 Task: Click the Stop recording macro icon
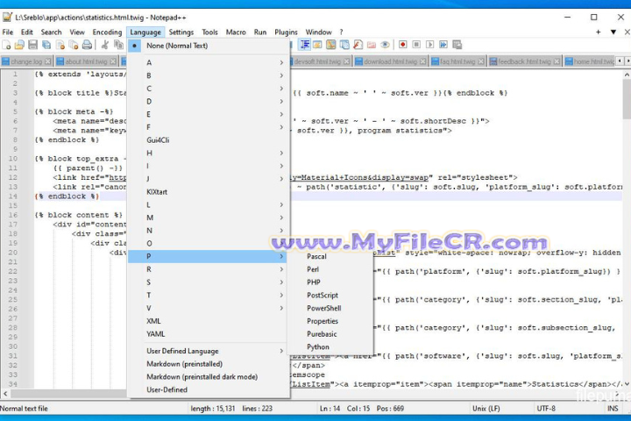click(416, 45)
